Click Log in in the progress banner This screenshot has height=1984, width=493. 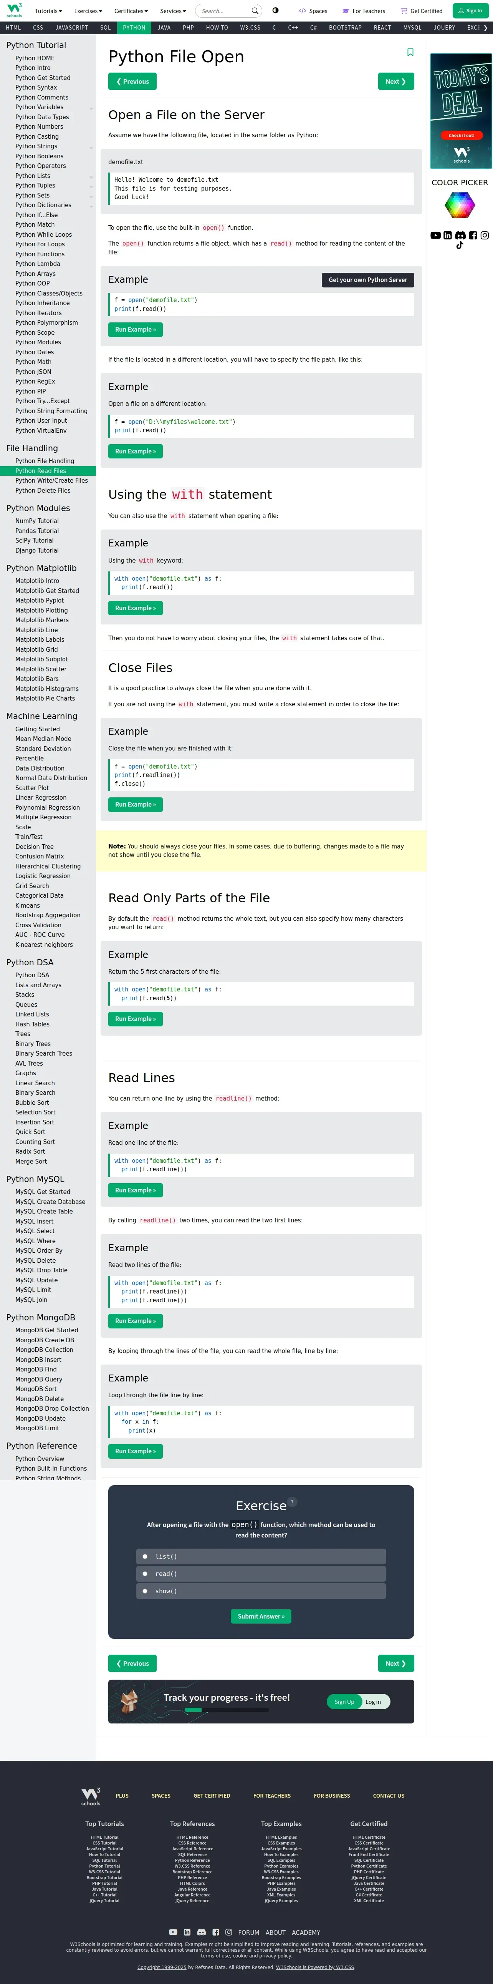click(x=374, y=1701)
